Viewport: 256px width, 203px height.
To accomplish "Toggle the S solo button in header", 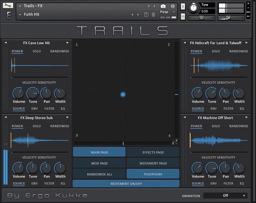I will (183, 7).
